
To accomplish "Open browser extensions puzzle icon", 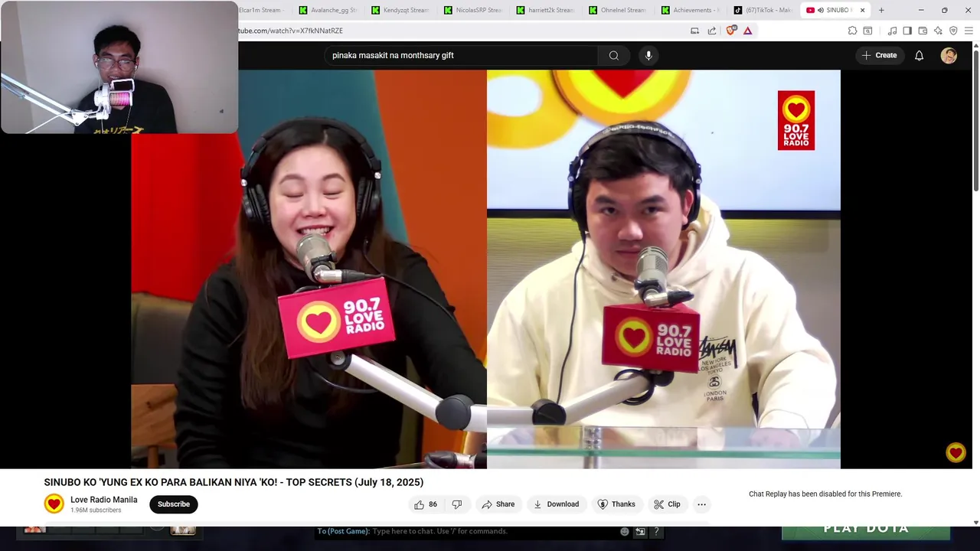I will tap(852, 31).
